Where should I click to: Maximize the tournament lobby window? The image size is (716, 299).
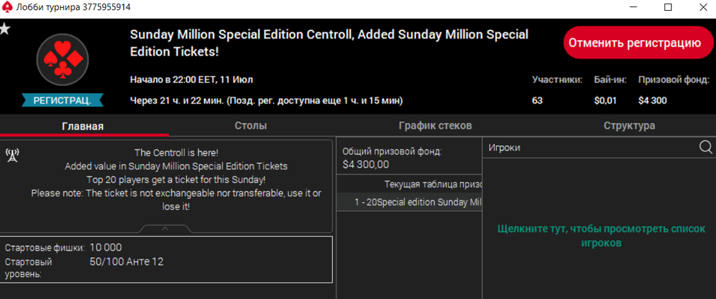click(667, 7)
